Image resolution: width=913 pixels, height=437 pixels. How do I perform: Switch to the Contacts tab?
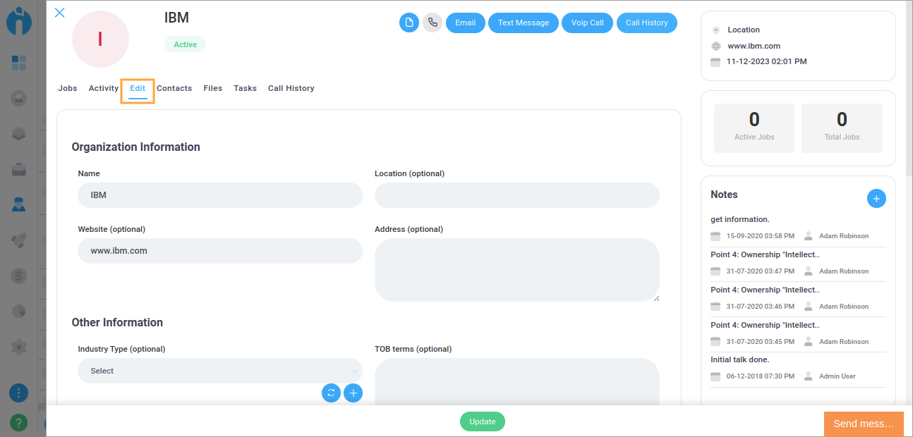coord(174,88)
